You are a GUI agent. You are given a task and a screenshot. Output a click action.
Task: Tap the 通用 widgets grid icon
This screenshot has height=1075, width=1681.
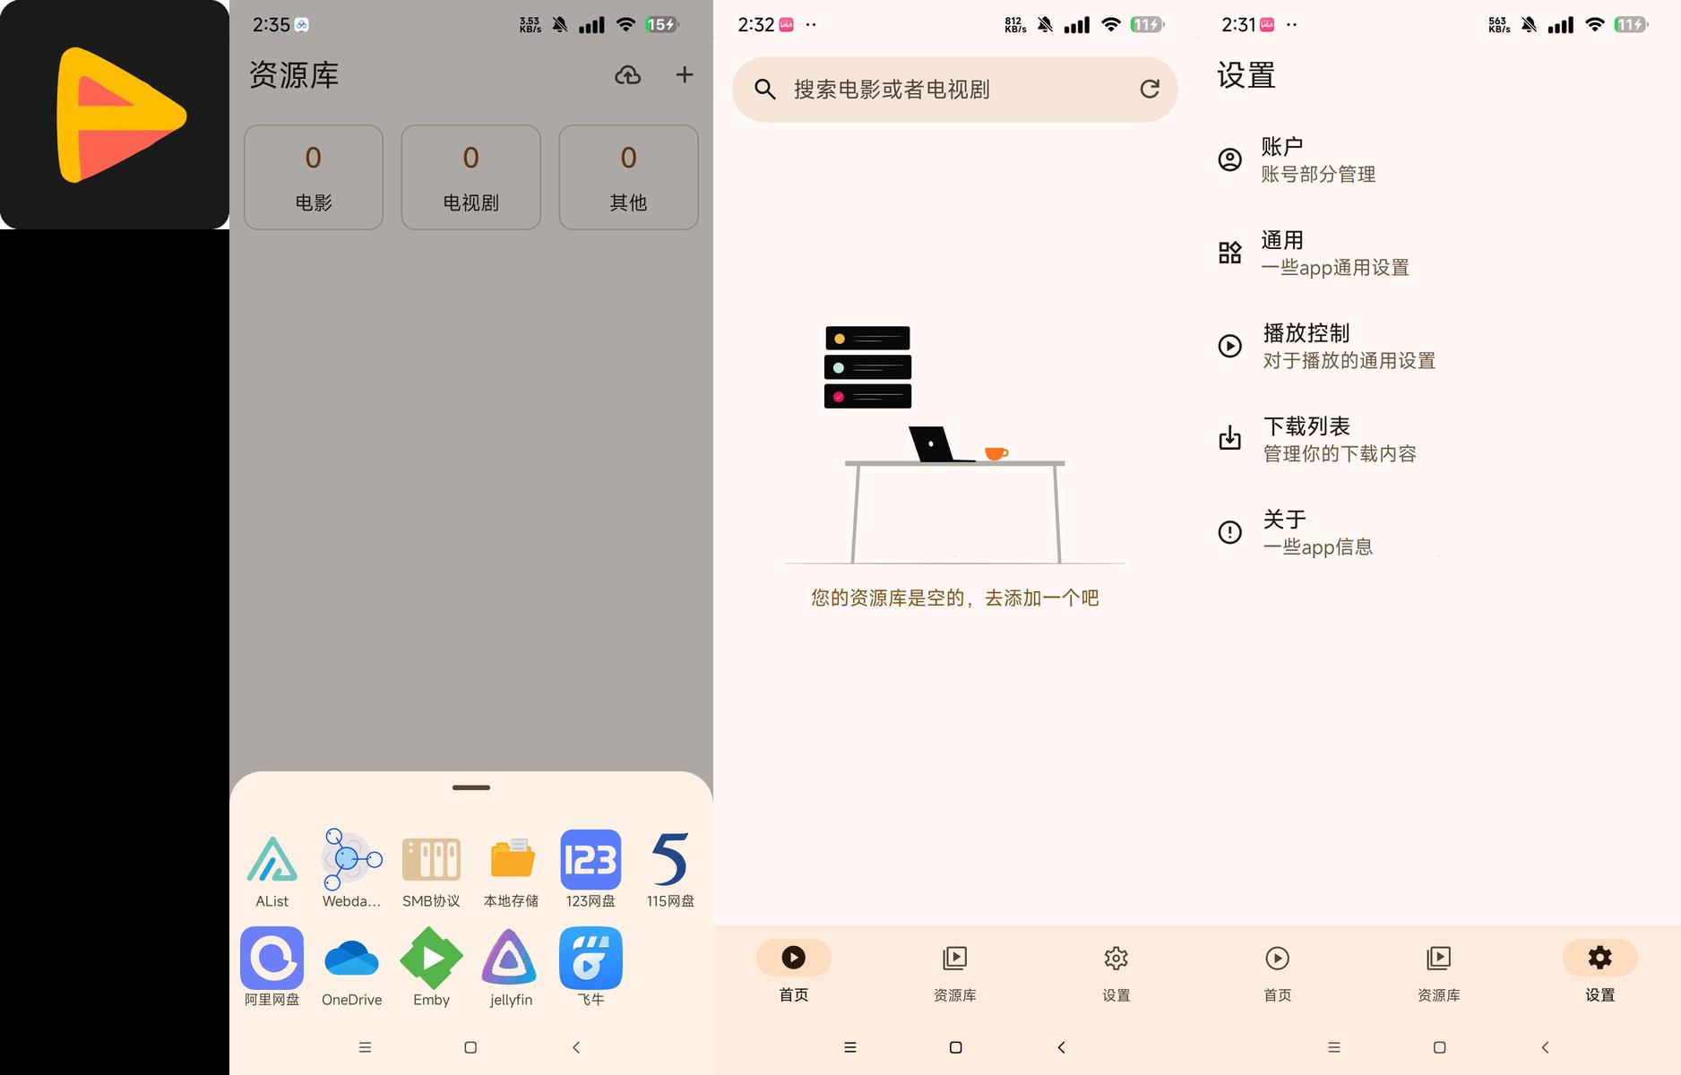1230,253
